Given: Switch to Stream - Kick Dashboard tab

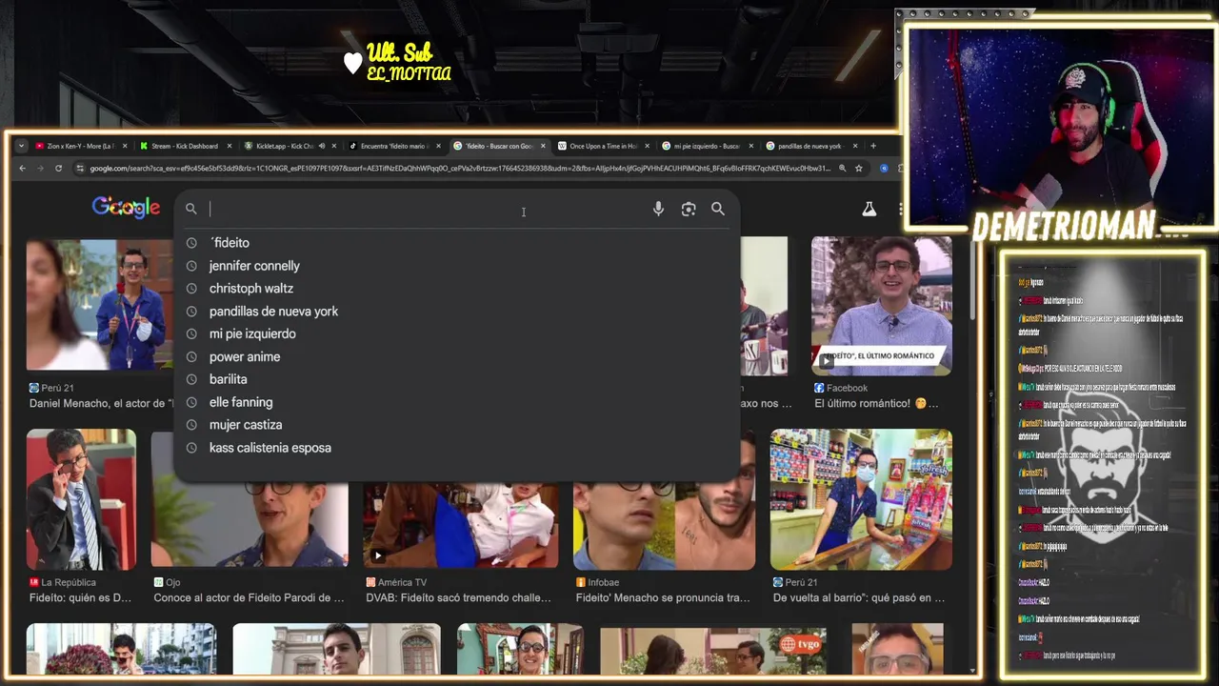Looking at the screenshot, I should pyautogui.click(x=185, y=146).
